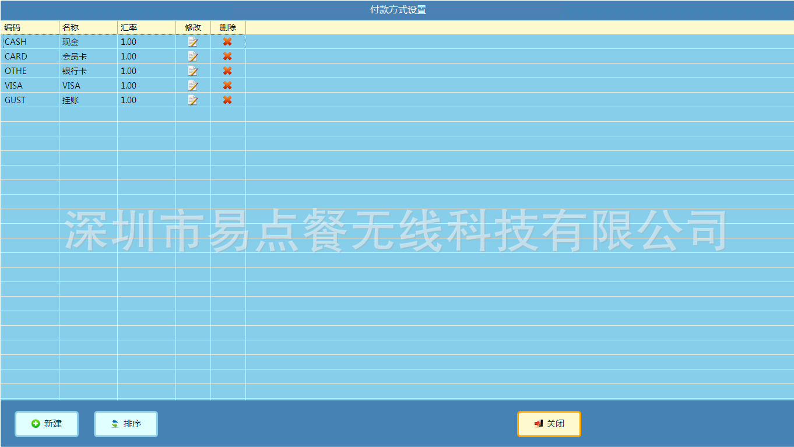Delete the GUST payment method with red X
The height and width of the screenshot is (447, 794).
tap(227, 100)
